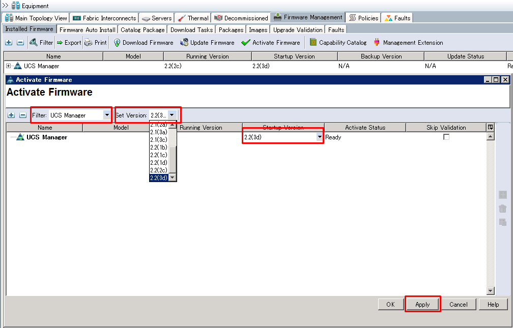The image size is (513, 328).
Task: Select version 2.2(1c) from the list
Action: [159, 155]
